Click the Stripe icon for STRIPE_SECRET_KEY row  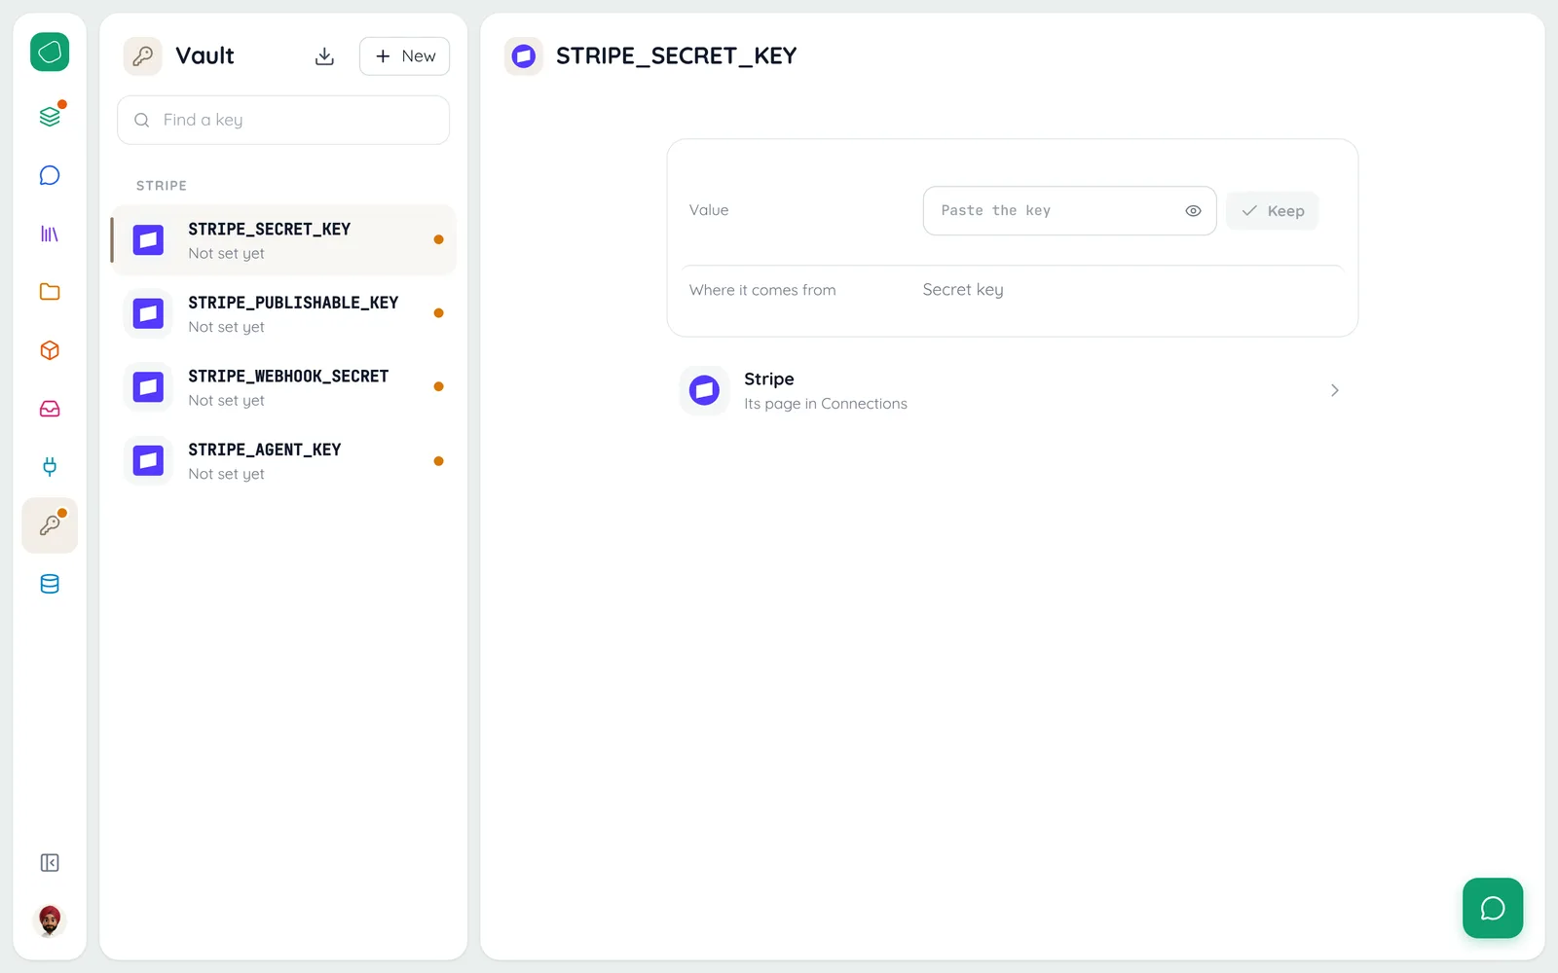[x=148, y=239]
